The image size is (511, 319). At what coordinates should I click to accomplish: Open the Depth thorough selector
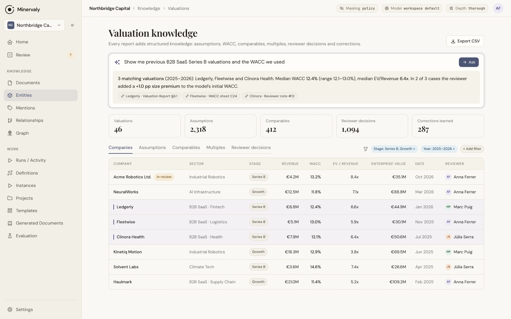pyautogui.click(x=467, y=8)
